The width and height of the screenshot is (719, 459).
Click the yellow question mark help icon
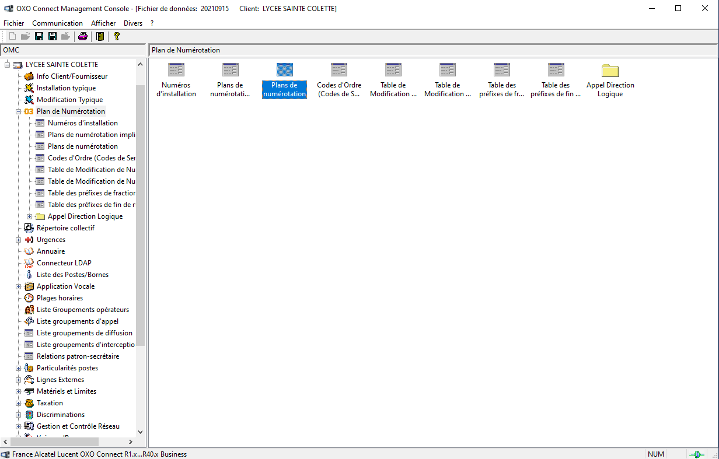pyautogui.click(x=117, y=37)
